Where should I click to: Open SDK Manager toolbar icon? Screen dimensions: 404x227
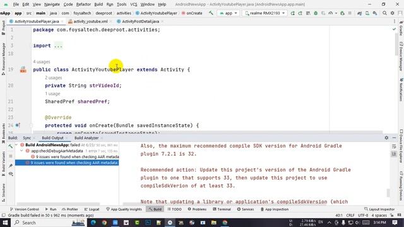375,13
